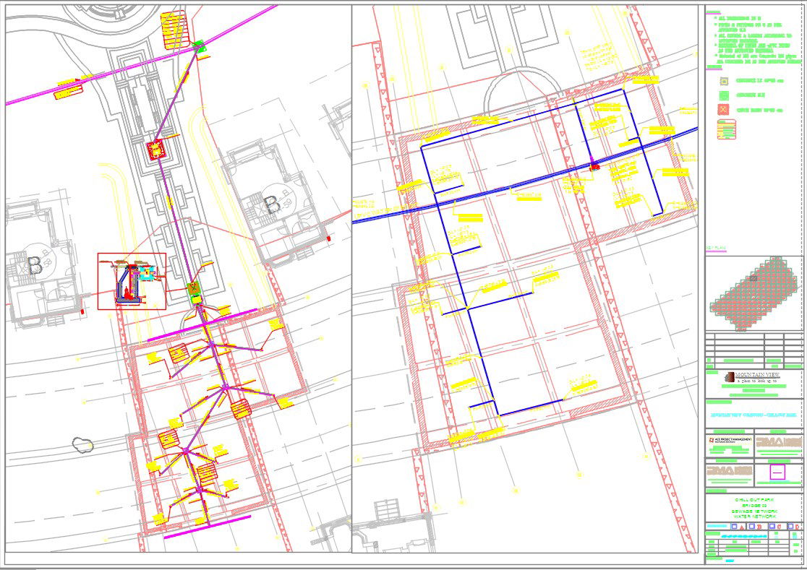Click the magenta-outlined revision box in title block

[778, 472]
